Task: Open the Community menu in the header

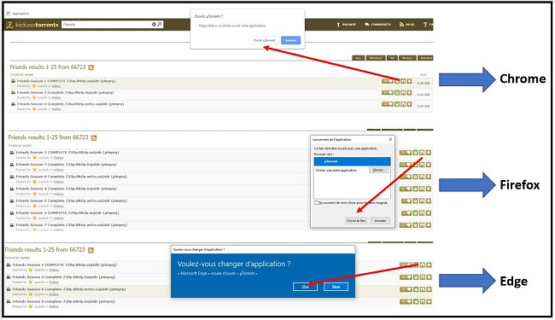Action: pos(377,25)
